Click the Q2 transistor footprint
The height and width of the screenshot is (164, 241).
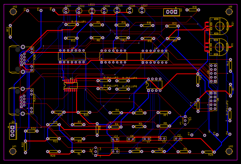coord(172,12)
